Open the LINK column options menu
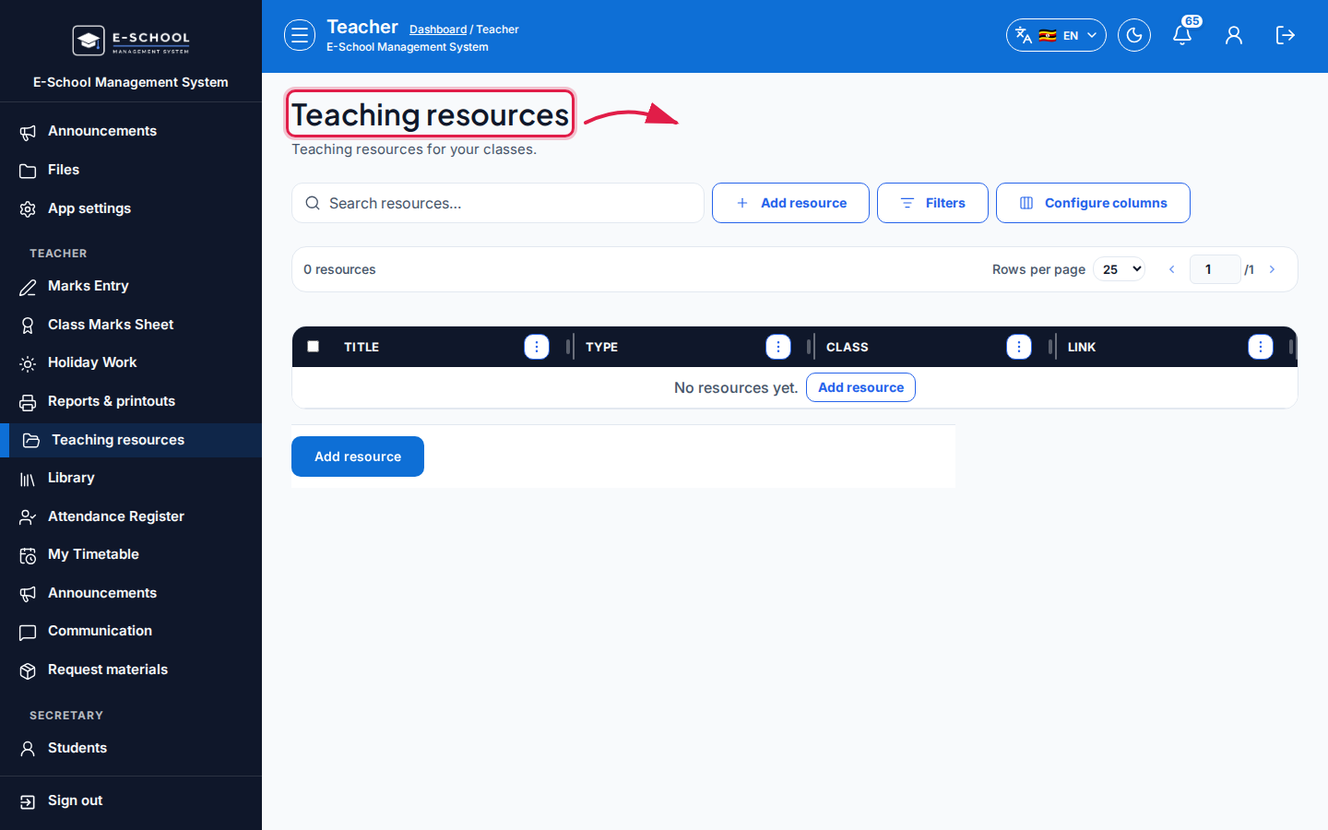1328x830 pixels. pyautogui.click(x=1261, y=347)
